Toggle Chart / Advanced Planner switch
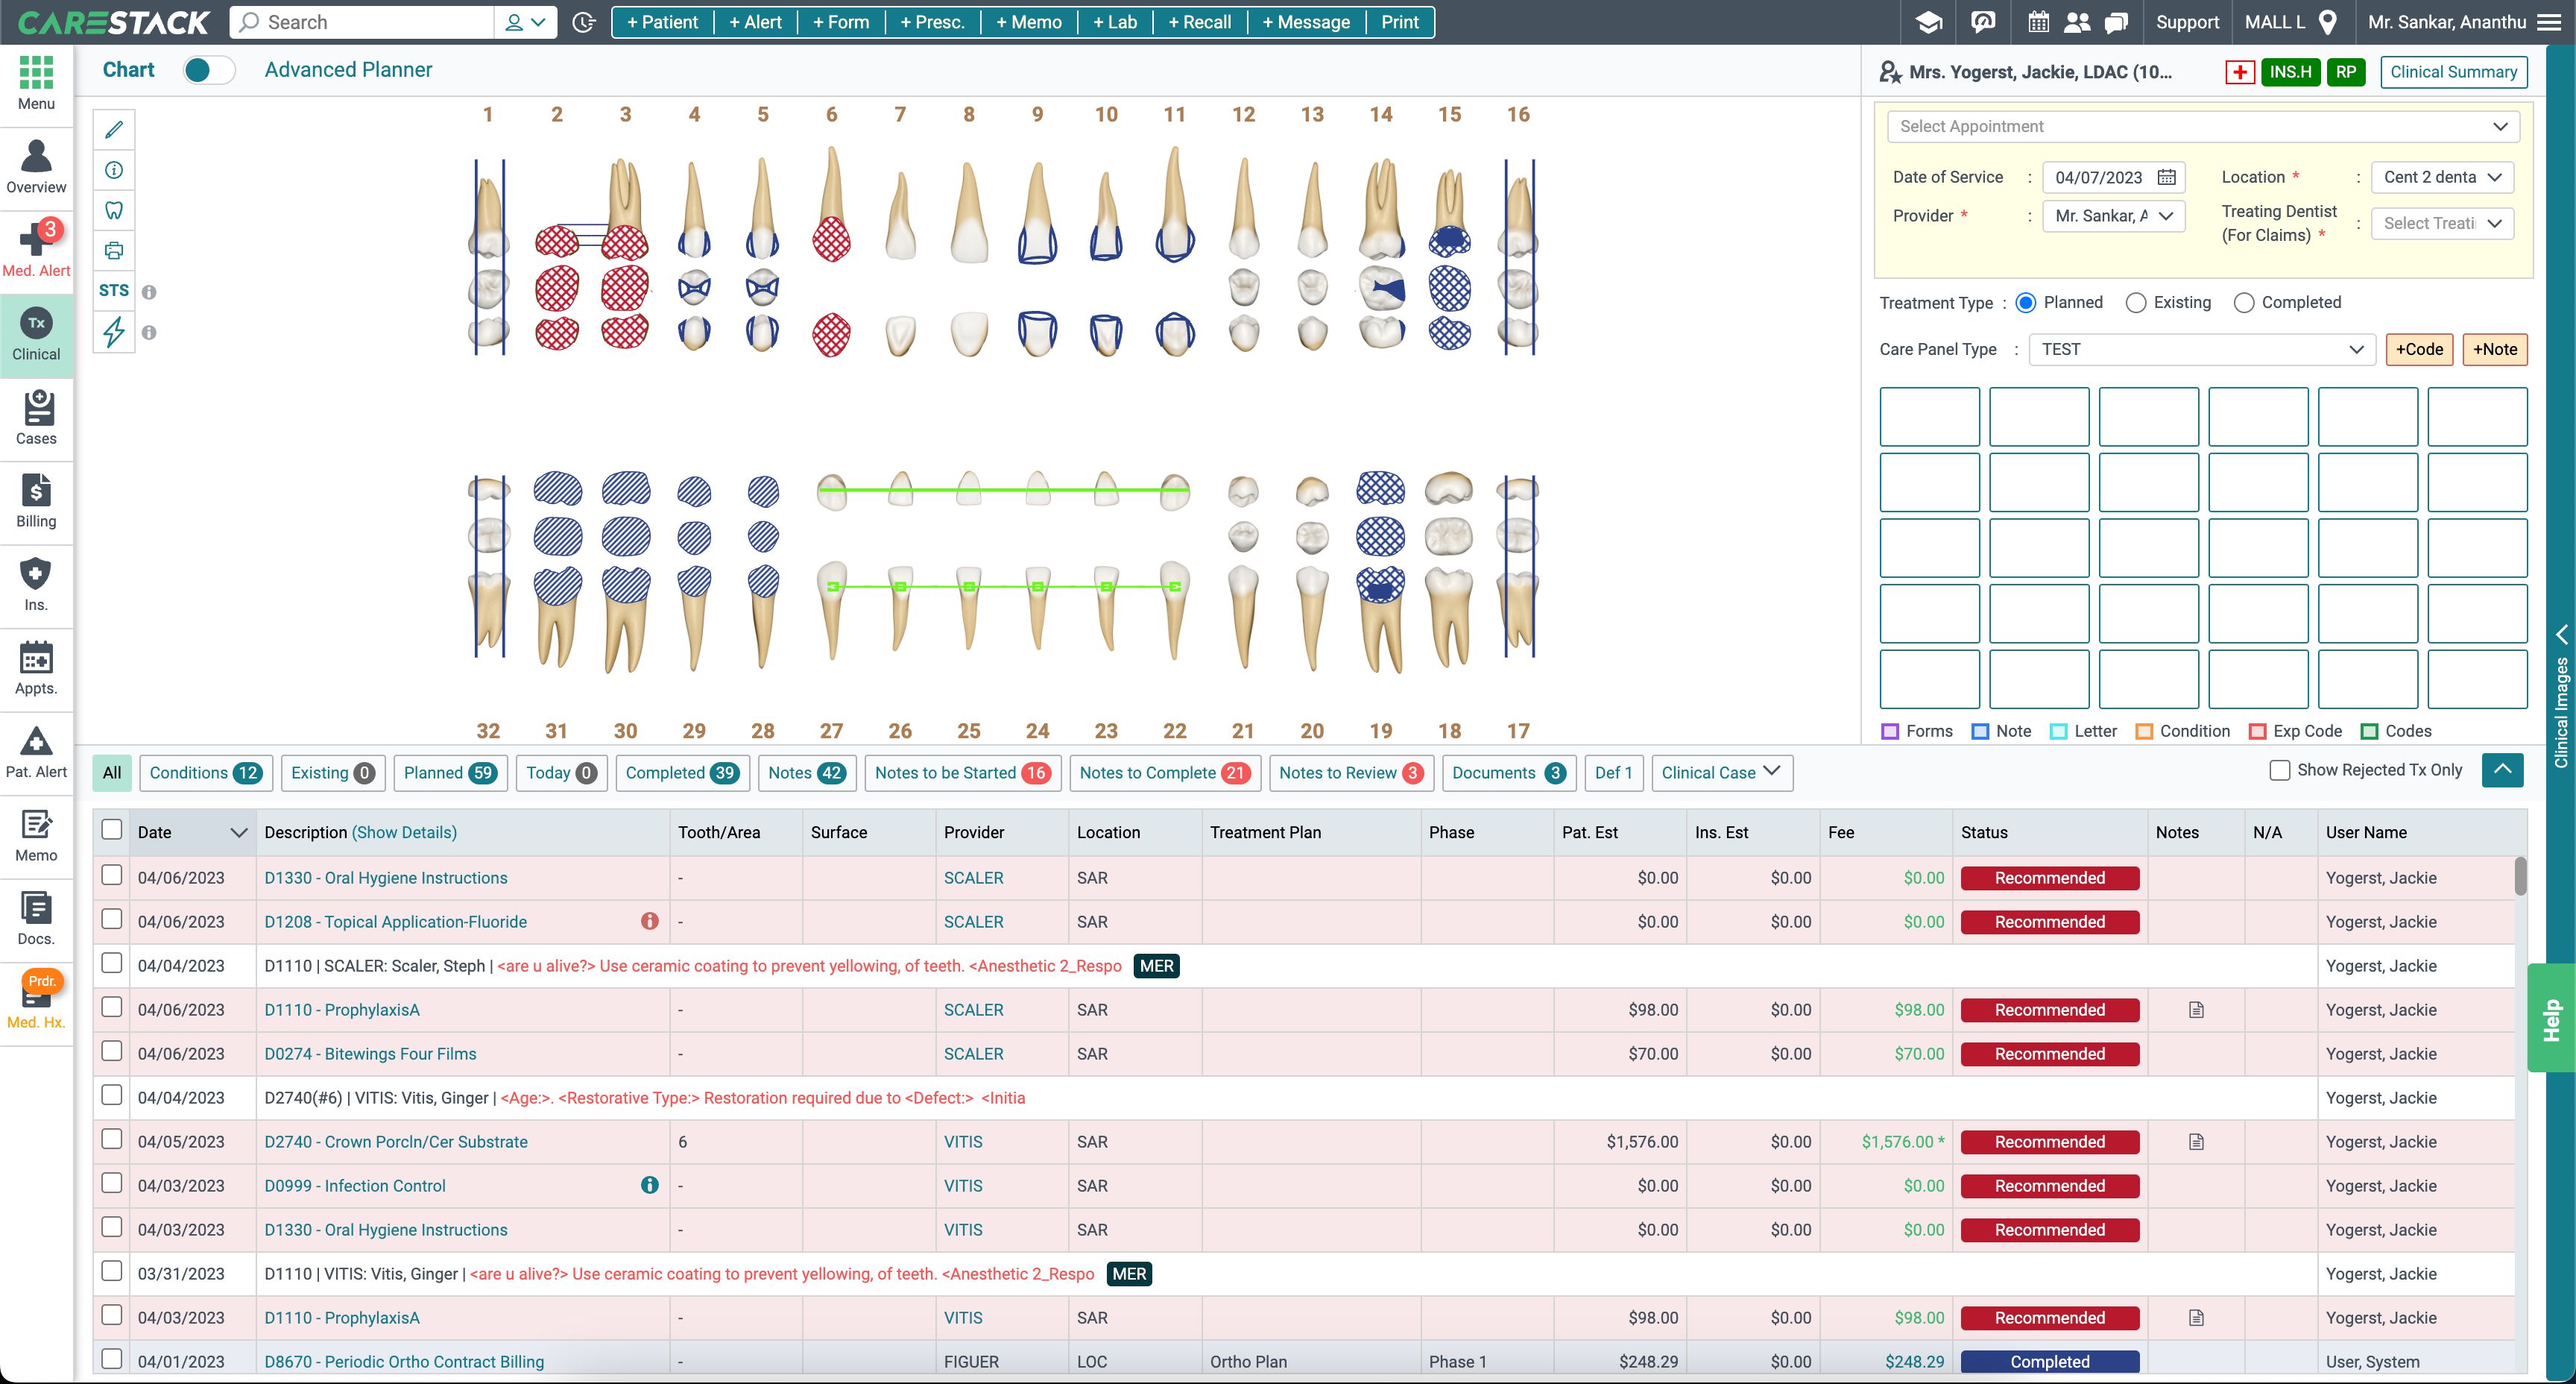Screen dimensions: 2576x1384 pyautogui.click(x=209, y=70)
